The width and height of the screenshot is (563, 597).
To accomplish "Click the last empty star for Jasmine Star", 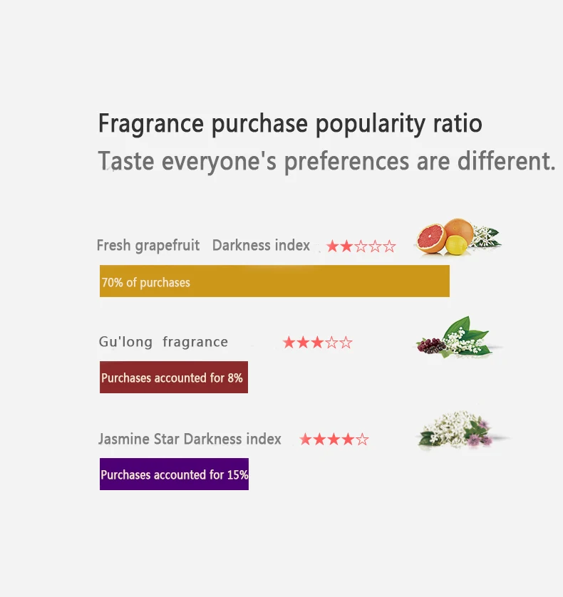I will pos(362,440).
